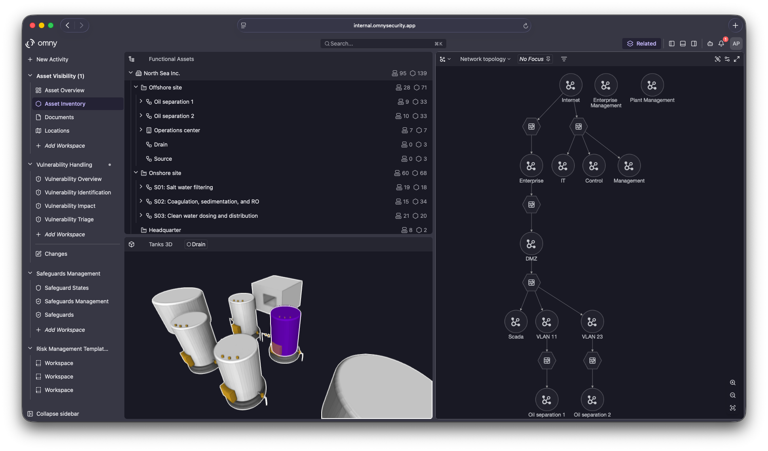Select the Drain tab in 3D panel
The image size is (768, 451).
[196, 244]
